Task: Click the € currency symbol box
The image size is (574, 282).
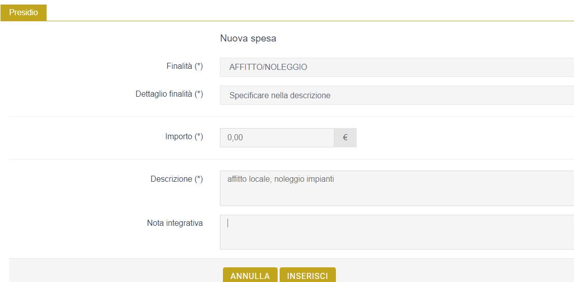Action: 345,138
